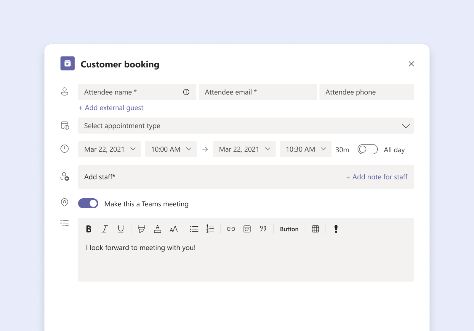The image size is (474, 331).
Task: Toggle bold formatting in the message editor
Action: click(x=88, y=229)
